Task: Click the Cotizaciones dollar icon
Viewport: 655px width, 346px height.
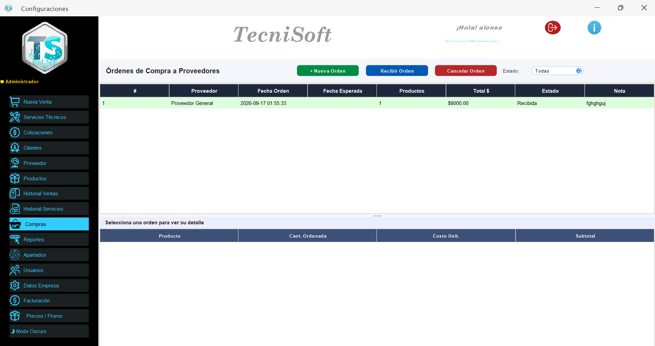Action: click(x=15, y=132)
